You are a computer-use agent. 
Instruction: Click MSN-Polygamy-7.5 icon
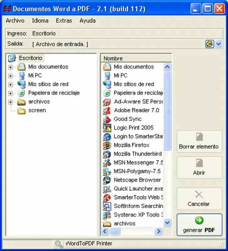[x=107, y=171]
